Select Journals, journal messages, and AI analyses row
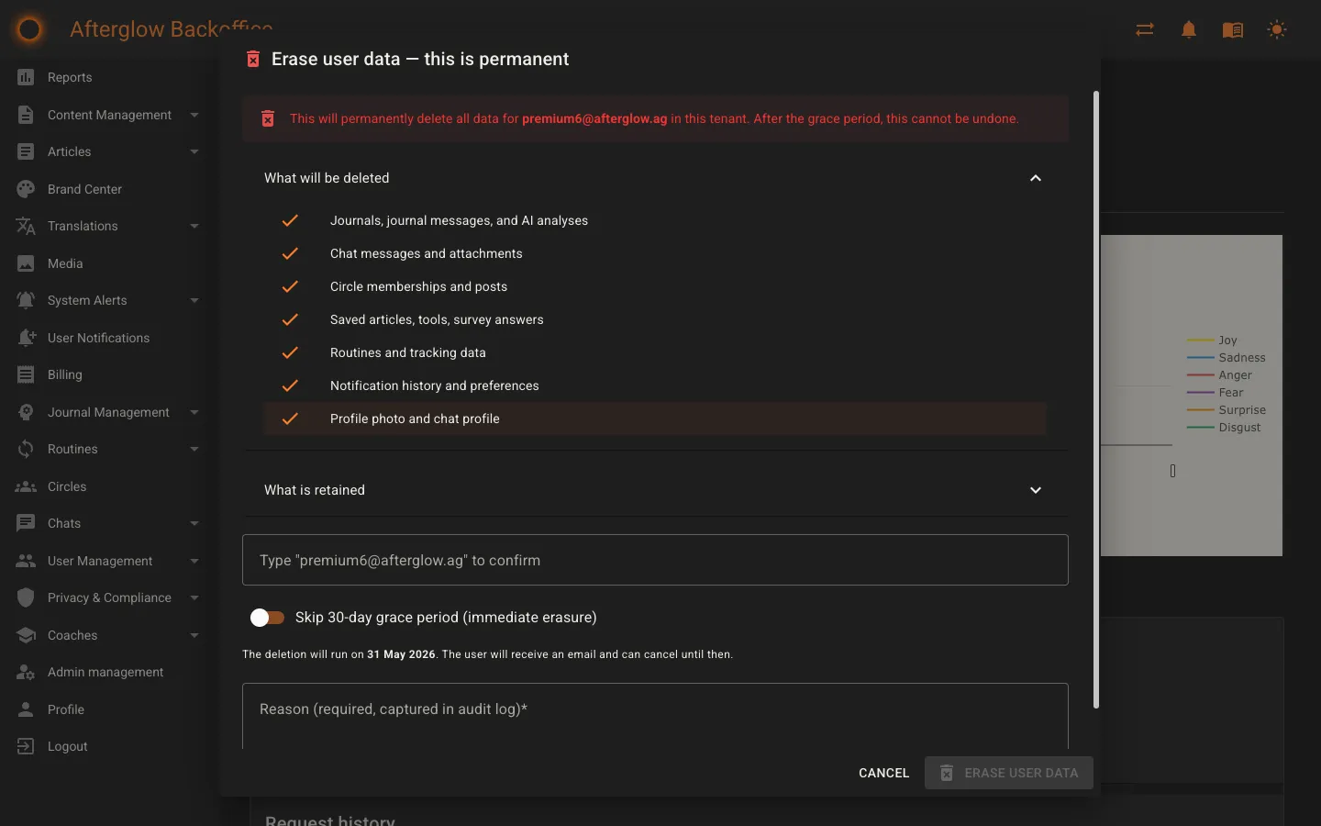 click(x=655, y=220)
